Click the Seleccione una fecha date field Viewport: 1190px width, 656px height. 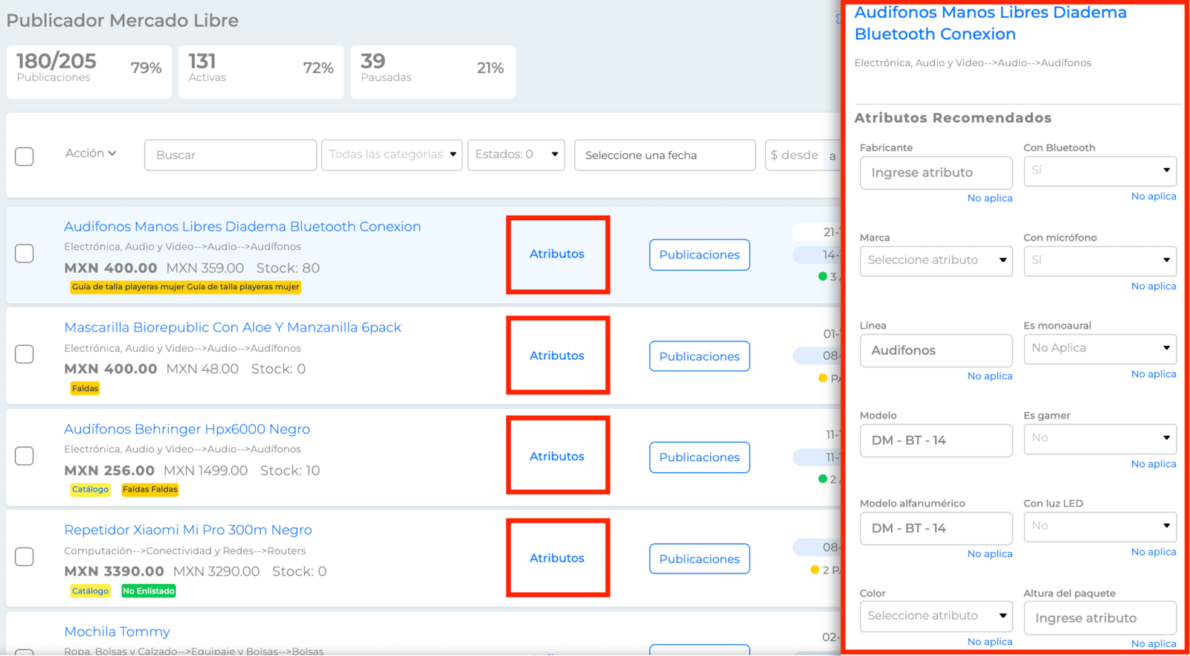[x=665, y=155]
